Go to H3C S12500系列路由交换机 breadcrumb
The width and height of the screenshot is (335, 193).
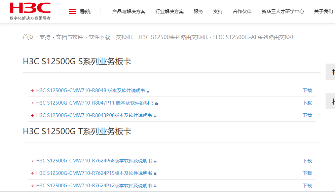(x=173, y=37)
